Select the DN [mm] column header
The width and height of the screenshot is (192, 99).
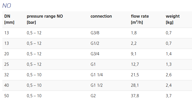point(9,19)
